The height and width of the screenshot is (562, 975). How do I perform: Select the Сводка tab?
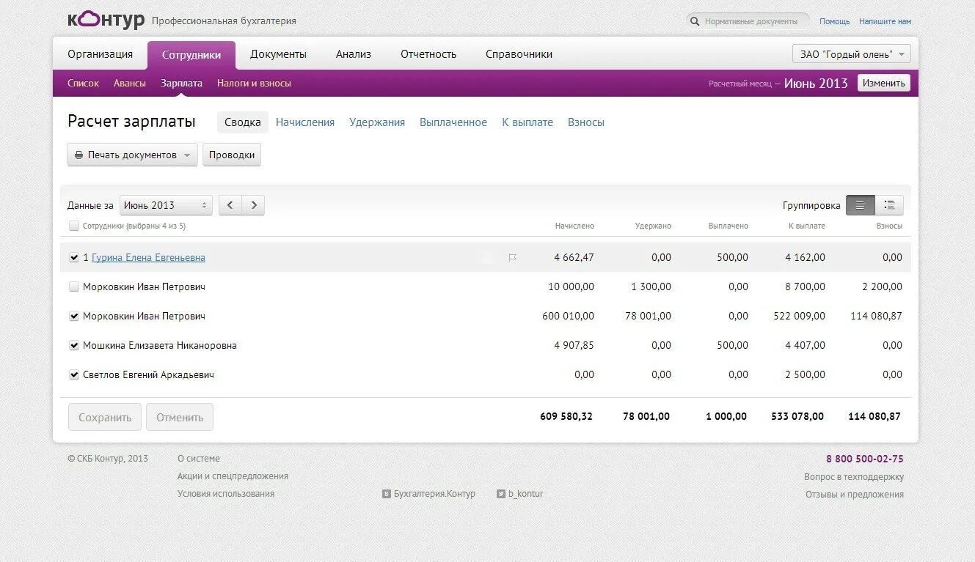(x=243, y=122)
